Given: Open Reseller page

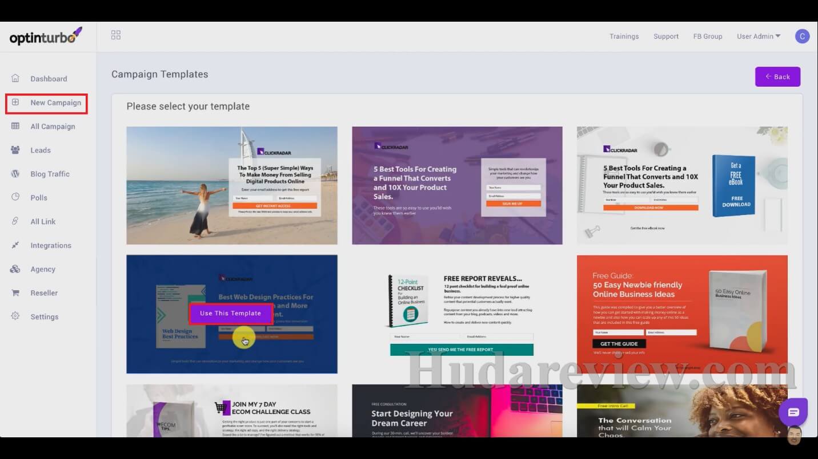Looking at the screenshot, I should pos(44,293).
